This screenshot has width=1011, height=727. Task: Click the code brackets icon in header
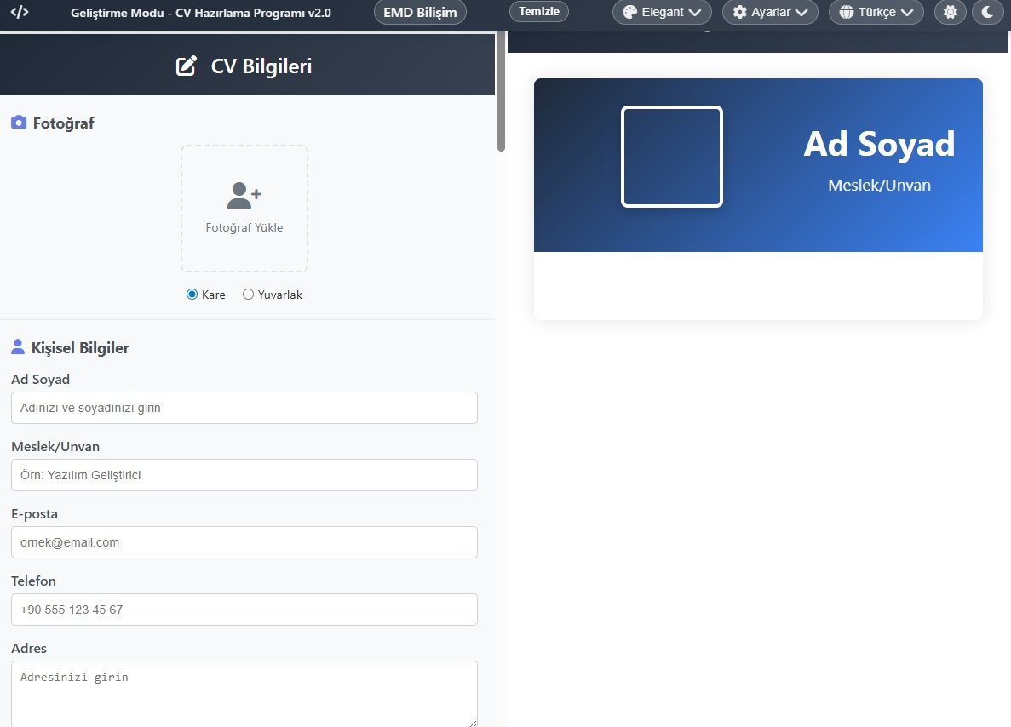point(20,12)
